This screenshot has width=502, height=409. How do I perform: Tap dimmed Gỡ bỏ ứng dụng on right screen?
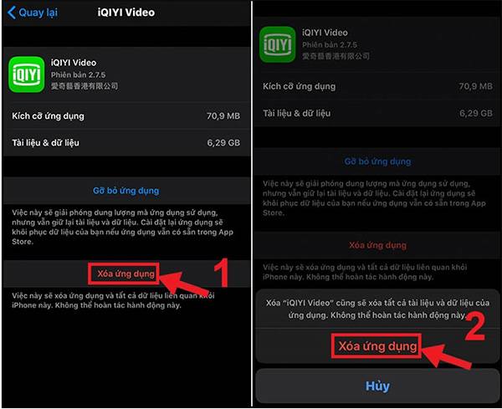[377, 161]
